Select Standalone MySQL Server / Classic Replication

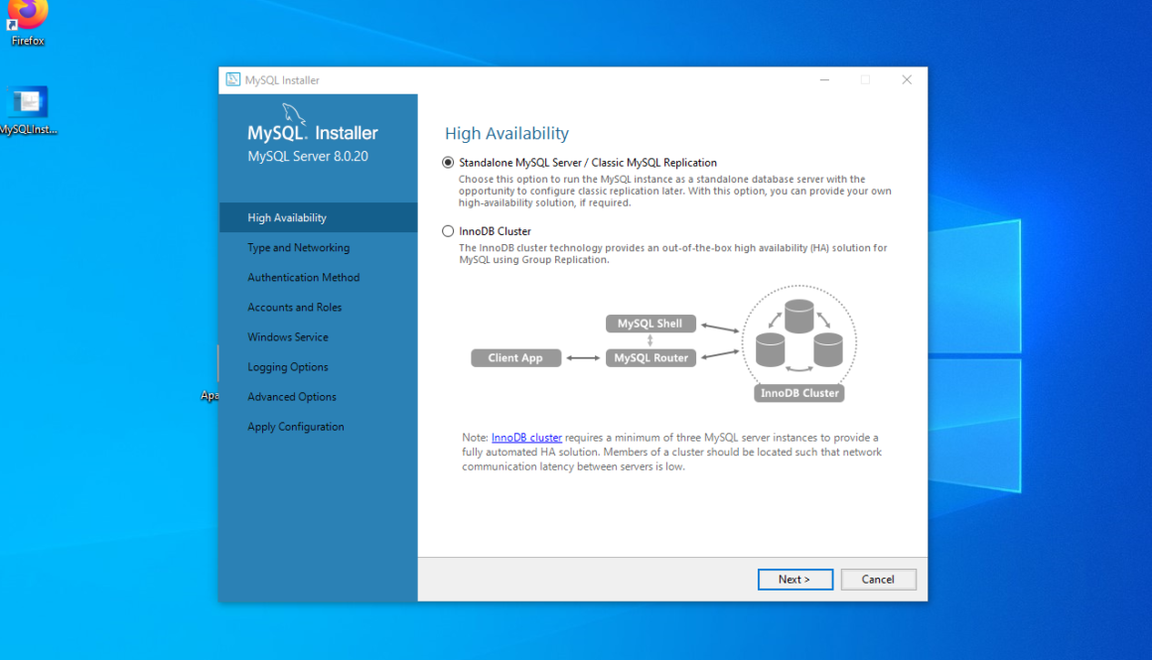pos(448,162)
